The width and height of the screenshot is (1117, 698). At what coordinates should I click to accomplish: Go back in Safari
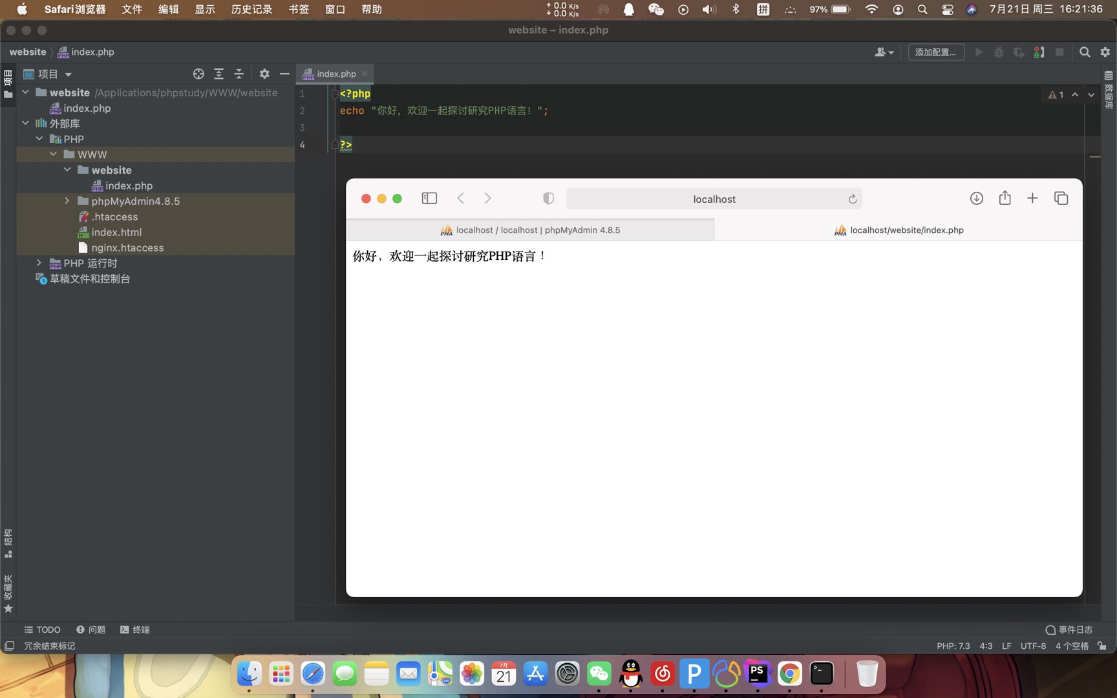[461, 198]
